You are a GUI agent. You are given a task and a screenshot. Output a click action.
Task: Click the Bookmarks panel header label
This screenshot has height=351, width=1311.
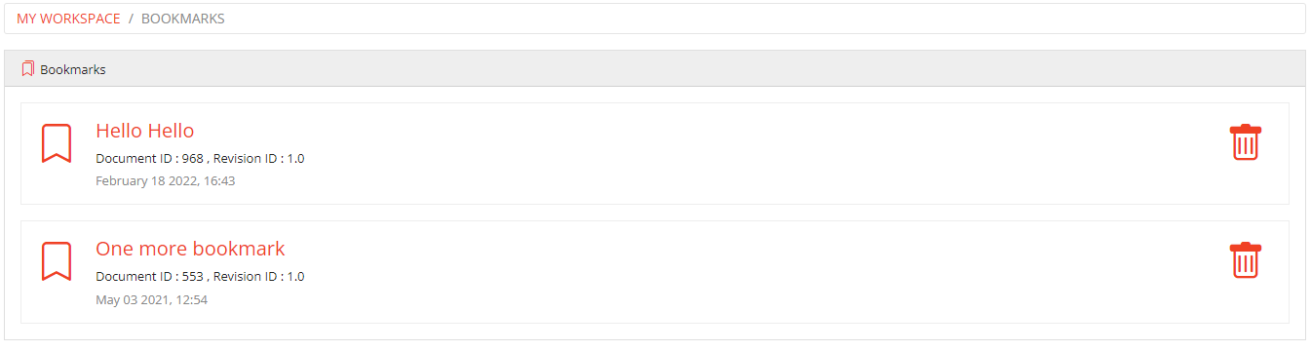(73, 70)
